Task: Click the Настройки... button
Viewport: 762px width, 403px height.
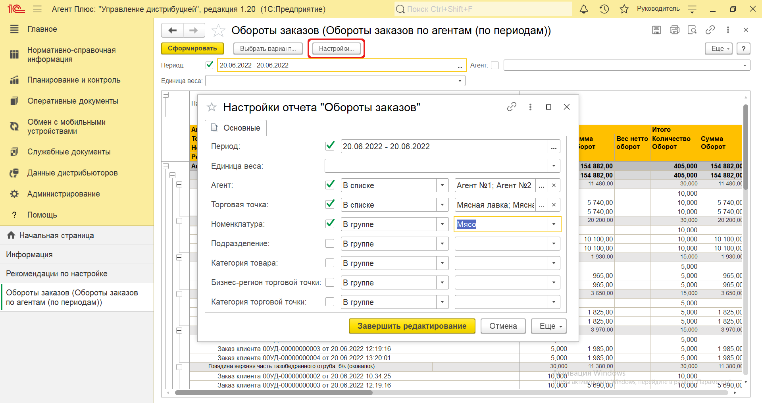Action: tap(336, 48)
